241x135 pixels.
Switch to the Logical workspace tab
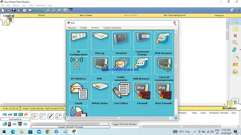pos(9,16)
